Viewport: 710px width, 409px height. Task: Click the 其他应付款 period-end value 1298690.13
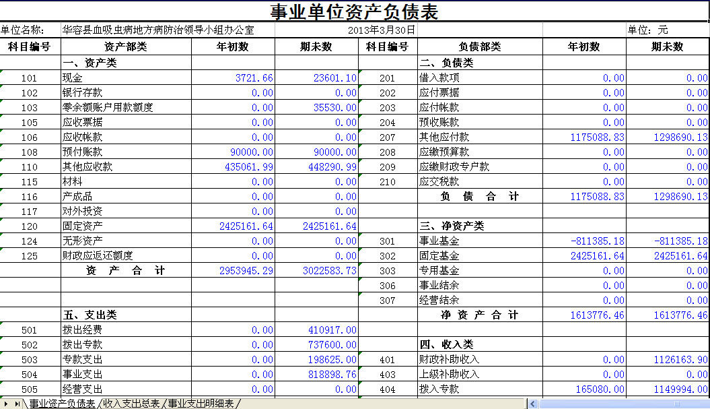pyautogui.click(x=668, y=137)
